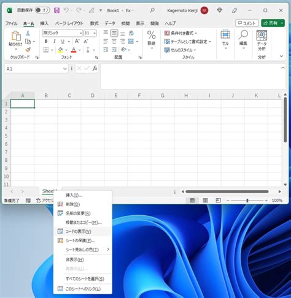This screenshot has width=291, height=298.
Task: Open the Editing (編集) magnifier button
Action: tap(243, 40)
